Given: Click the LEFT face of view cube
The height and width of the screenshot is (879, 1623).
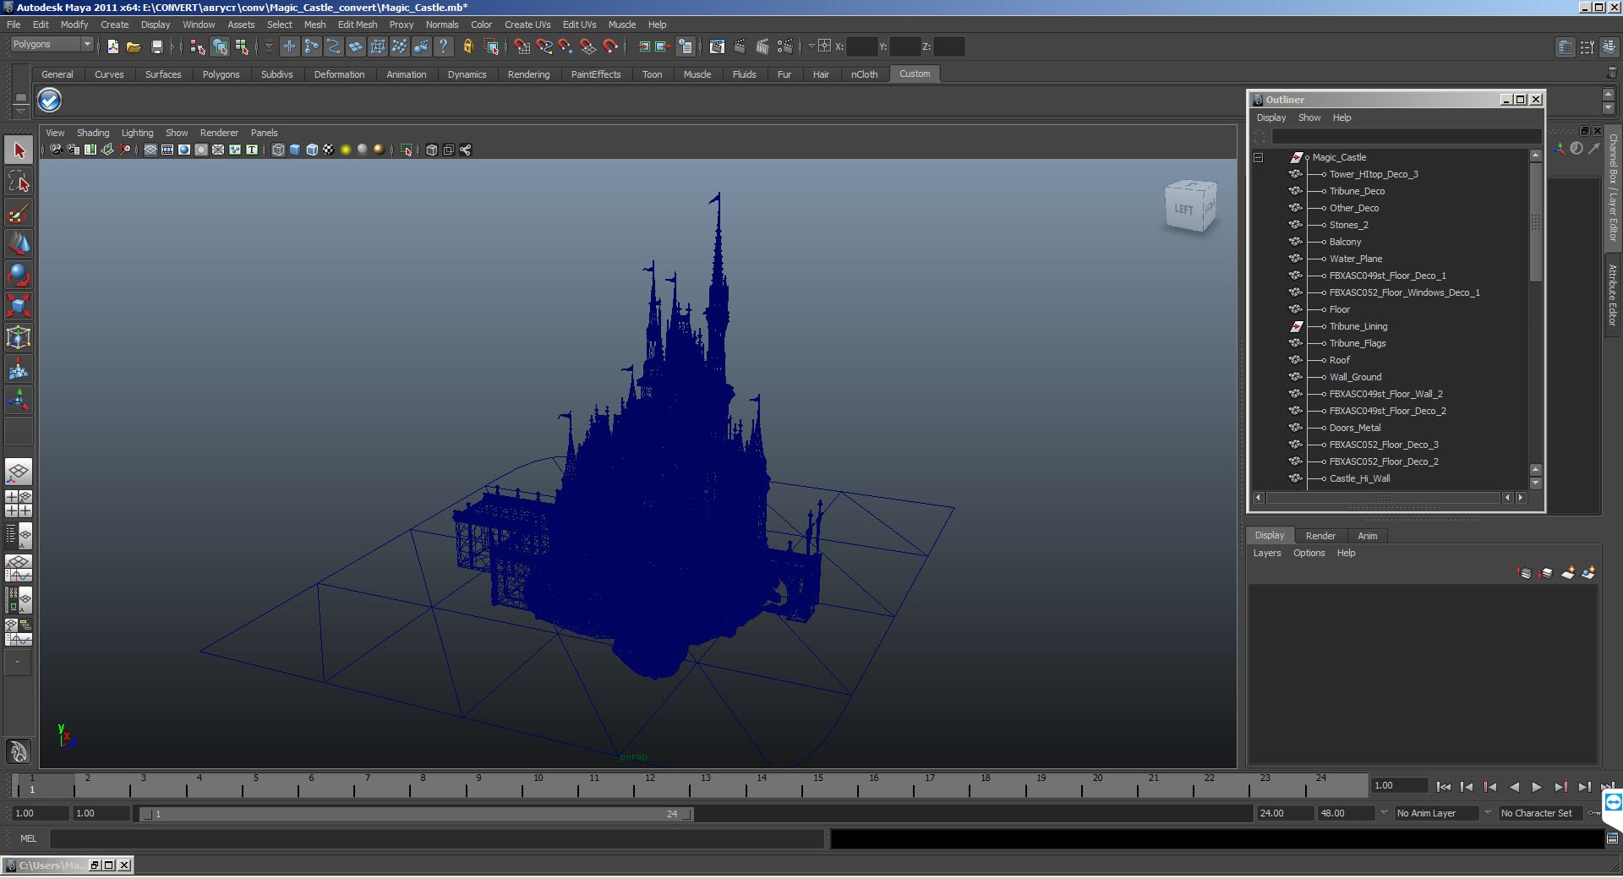Looking at the screenshot, I should pyautogui.click(x=1183, y=210).
